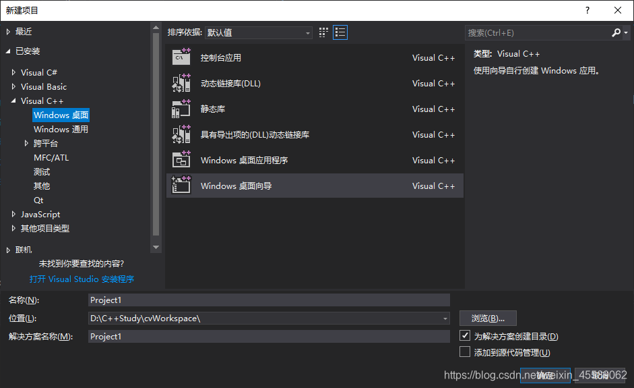Select 其他 category under Visual C++

[x=42, y=186]
